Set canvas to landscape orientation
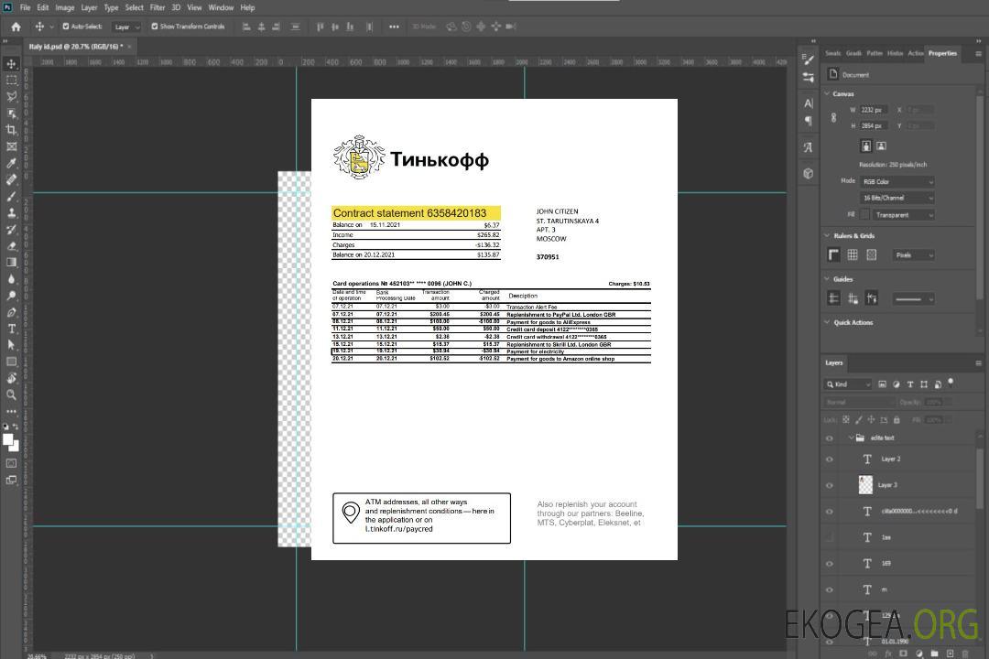This screenshot has height=659, width=989. pos(881,146)
